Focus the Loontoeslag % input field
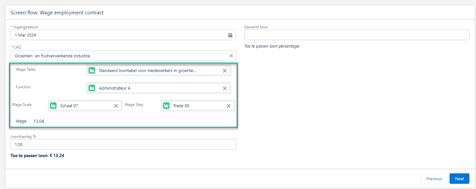476x189 pixels. coord(123,144)
